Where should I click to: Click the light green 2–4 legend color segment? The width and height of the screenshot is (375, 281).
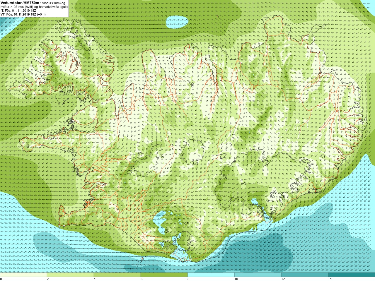[70, 275]
